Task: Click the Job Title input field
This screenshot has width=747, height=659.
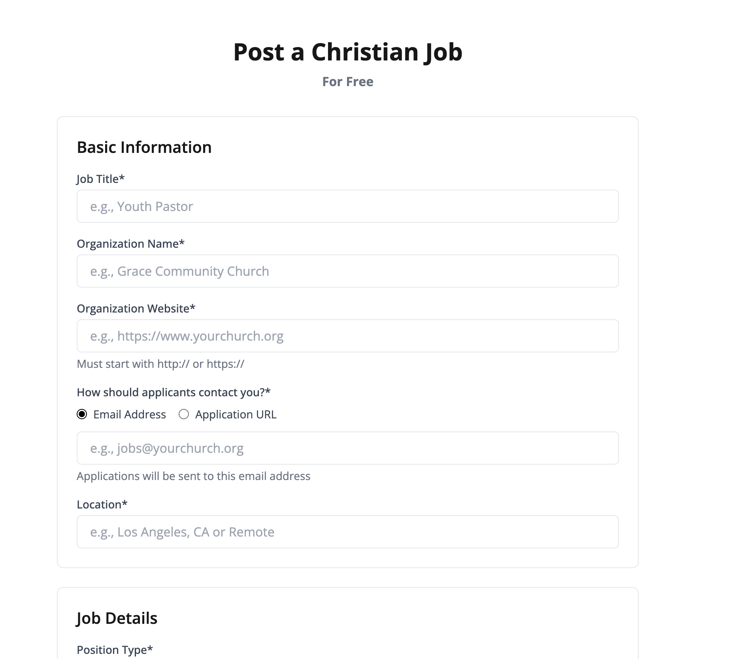Action: [347, 206]
